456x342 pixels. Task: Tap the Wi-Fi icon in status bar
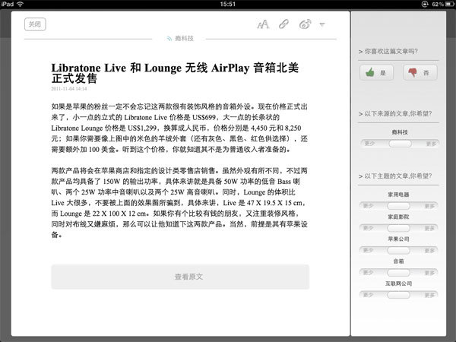[x=20, y=4]
